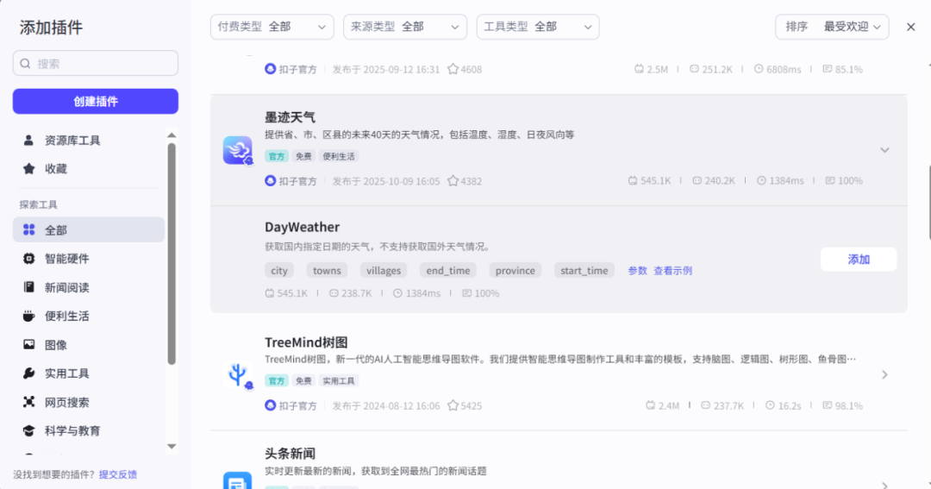Open the 付费类型 filter dropdown
This screenshot has width=931, height=489.
click(x=272, y=27)
